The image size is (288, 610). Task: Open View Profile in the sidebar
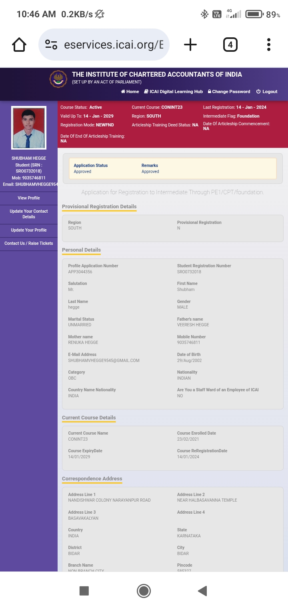(x=29, y=198)
